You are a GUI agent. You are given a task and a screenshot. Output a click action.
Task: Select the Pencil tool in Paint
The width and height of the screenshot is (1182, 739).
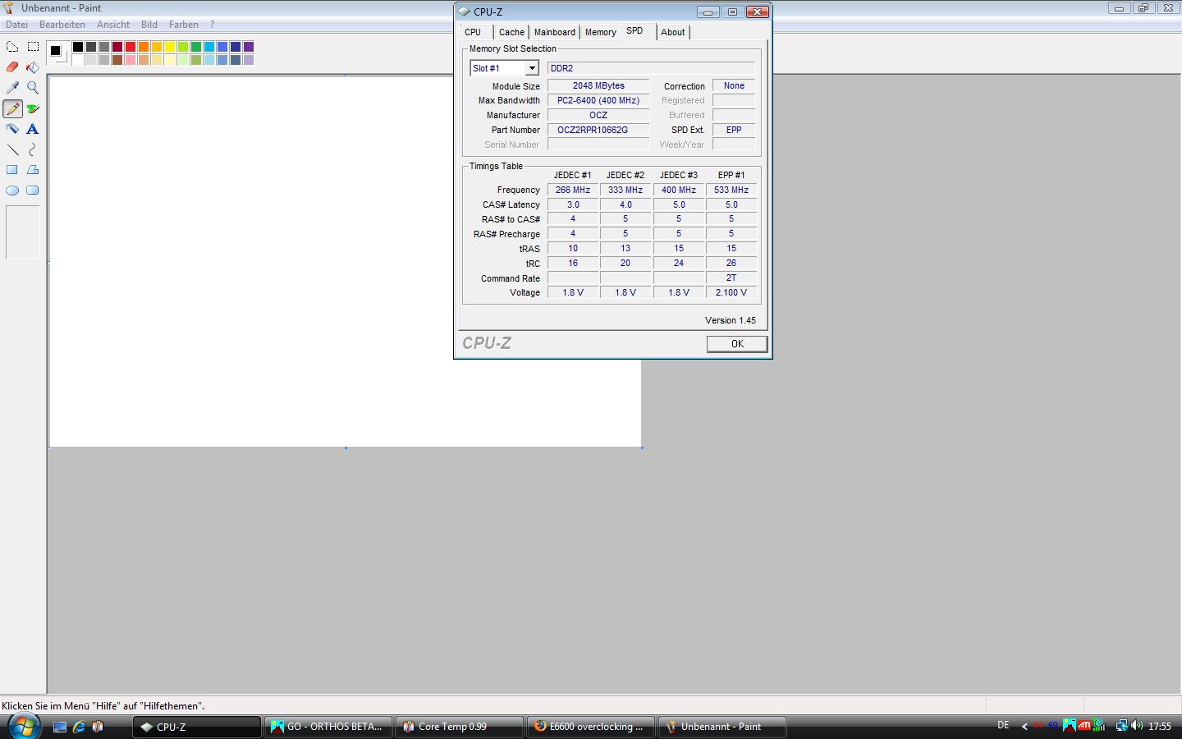coord(12,108)
